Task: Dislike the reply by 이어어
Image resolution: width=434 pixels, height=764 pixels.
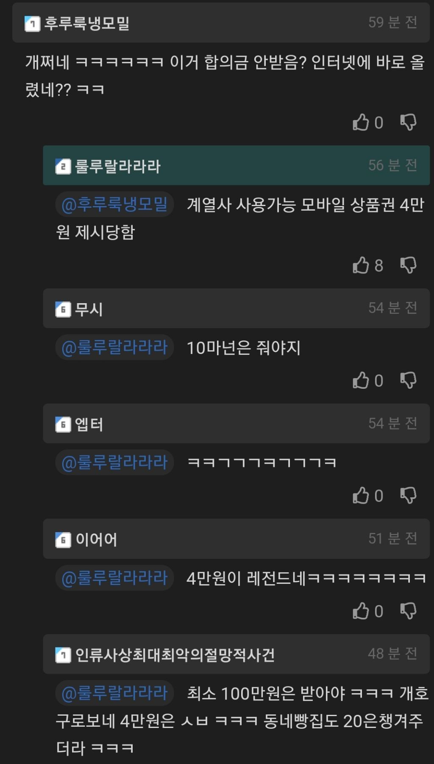Action: click(x=409, y=611)
